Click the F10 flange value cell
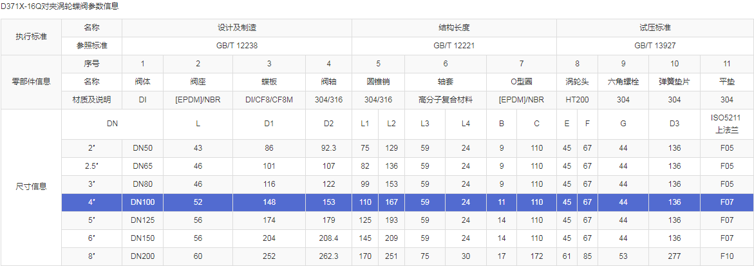The image size is (754, 266). [726, 256]
